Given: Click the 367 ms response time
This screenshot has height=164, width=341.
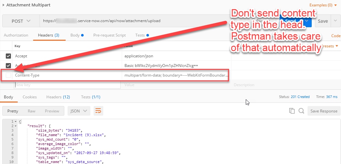Looking at the screenshot, I should tap(332, 97).
